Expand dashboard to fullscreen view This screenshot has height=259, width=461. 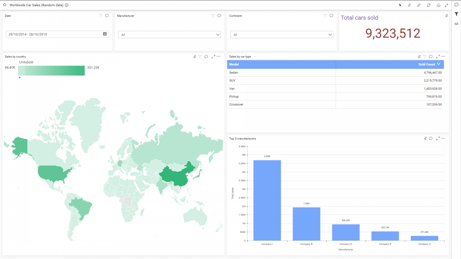pyautogui.click(x=446, y=5)
